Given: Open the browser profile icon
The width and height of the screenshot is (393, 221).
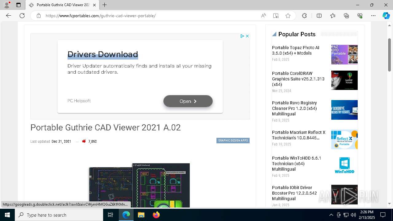Looking at the screenshot, I should 7,5.
